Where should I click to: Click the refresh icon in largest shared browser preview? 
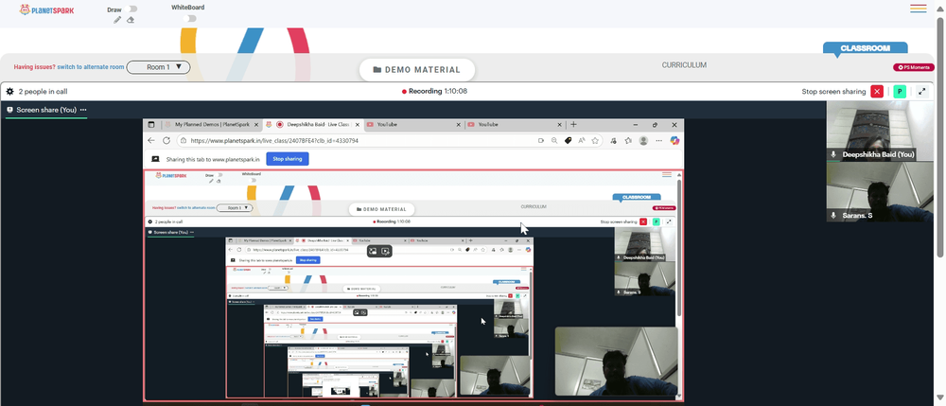pyautogui.click(x=166, y=141)
